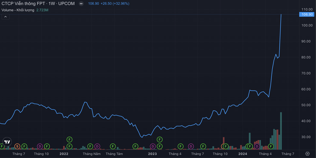Open the F marker above Tháng Tám label
Viewport: 316px width, 158px height.
pos(113,146)
